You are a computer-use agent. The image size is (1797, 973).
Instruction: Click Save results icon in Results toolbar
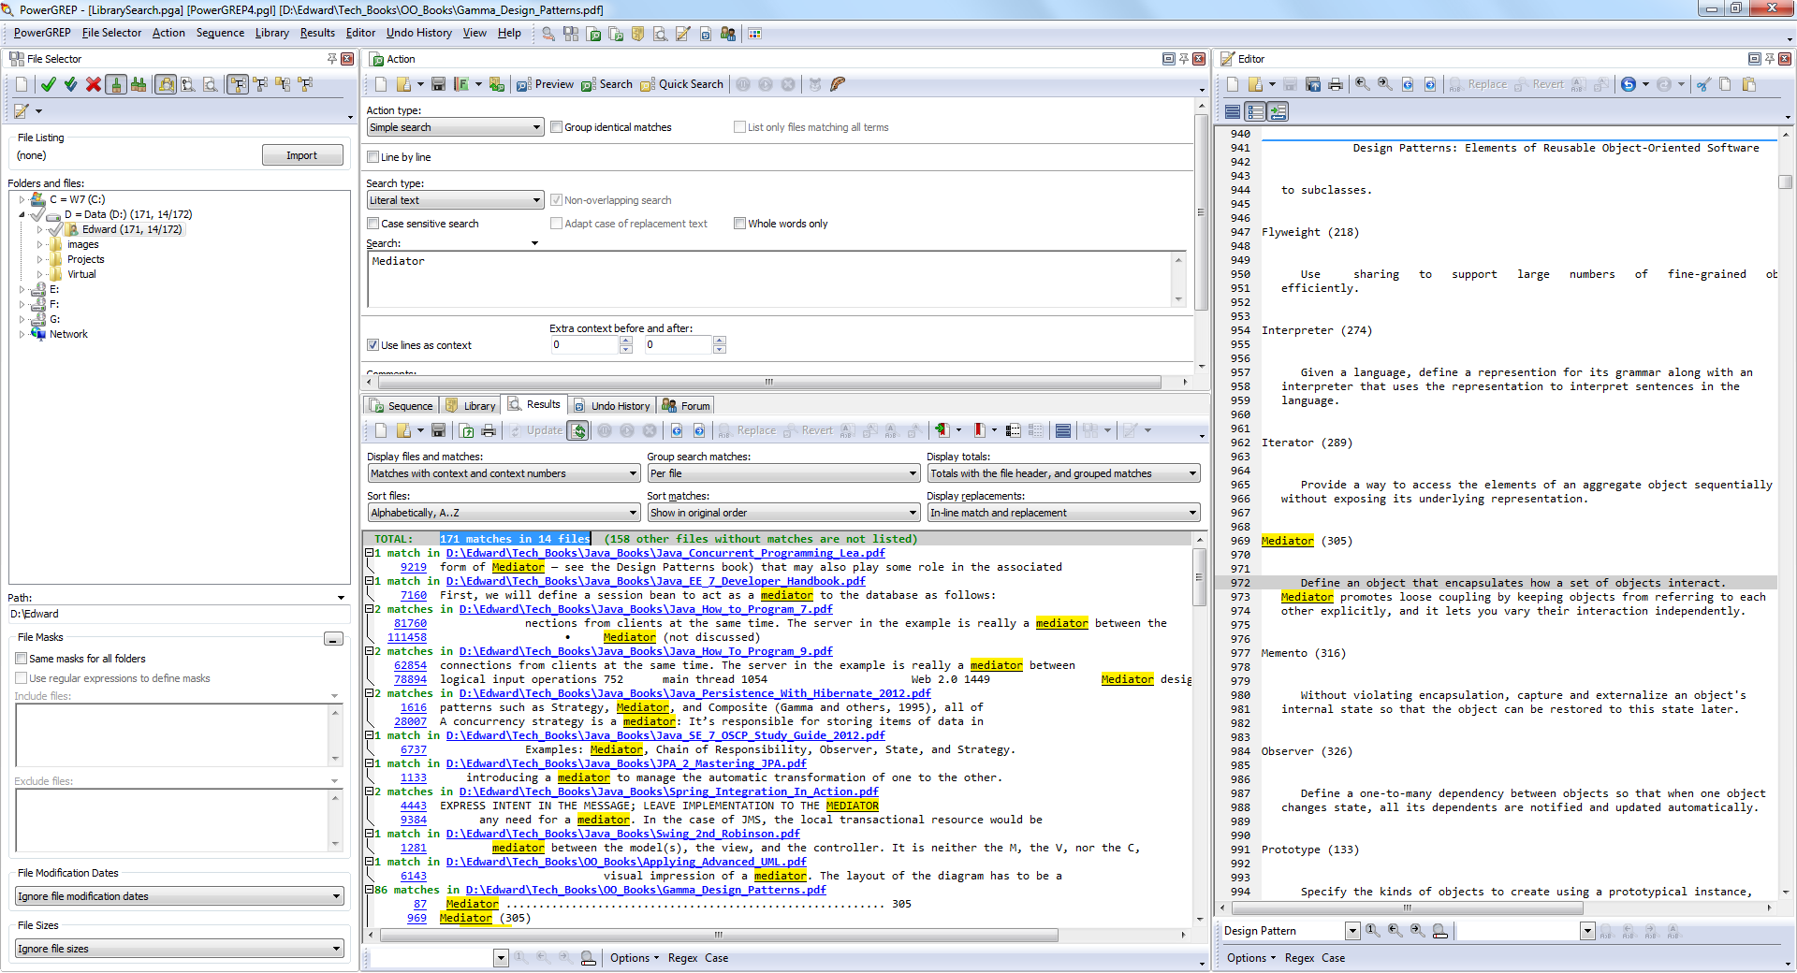coord(438,430)
